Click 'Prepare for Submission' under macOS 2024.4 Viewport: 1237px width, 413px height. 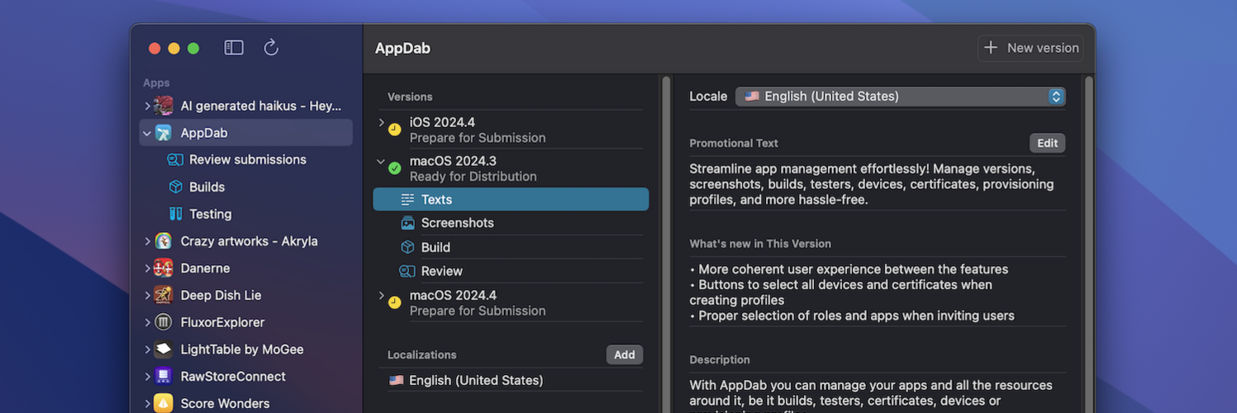tap(478, 311)
